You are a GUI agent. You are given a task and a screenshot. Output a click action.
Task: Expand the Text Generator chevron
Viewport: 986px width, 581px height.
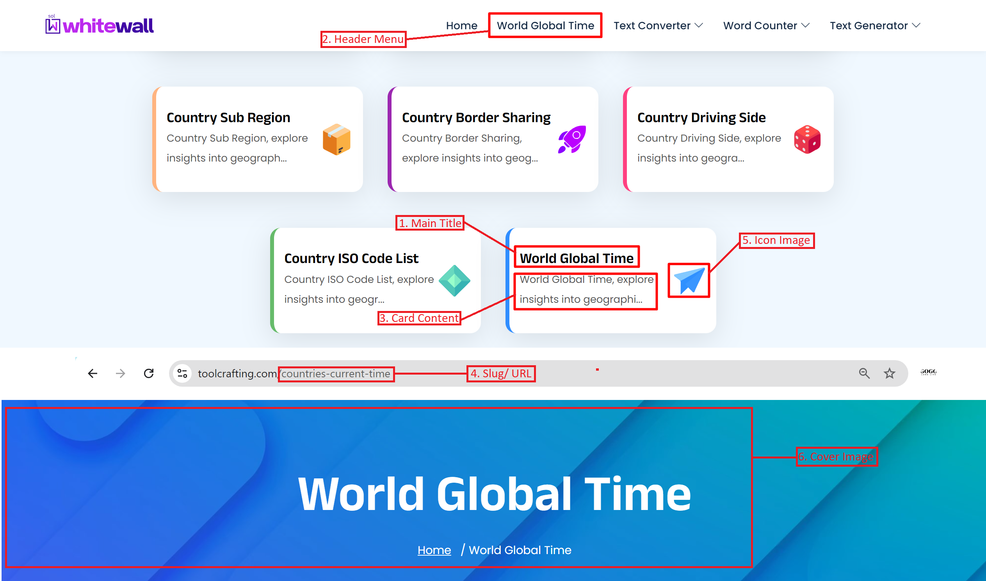point(916,26)
